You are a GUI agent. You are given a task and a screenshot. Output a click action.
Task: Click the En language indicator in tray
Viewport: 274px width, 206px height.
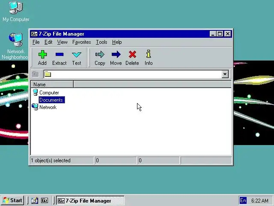[243, 200]
